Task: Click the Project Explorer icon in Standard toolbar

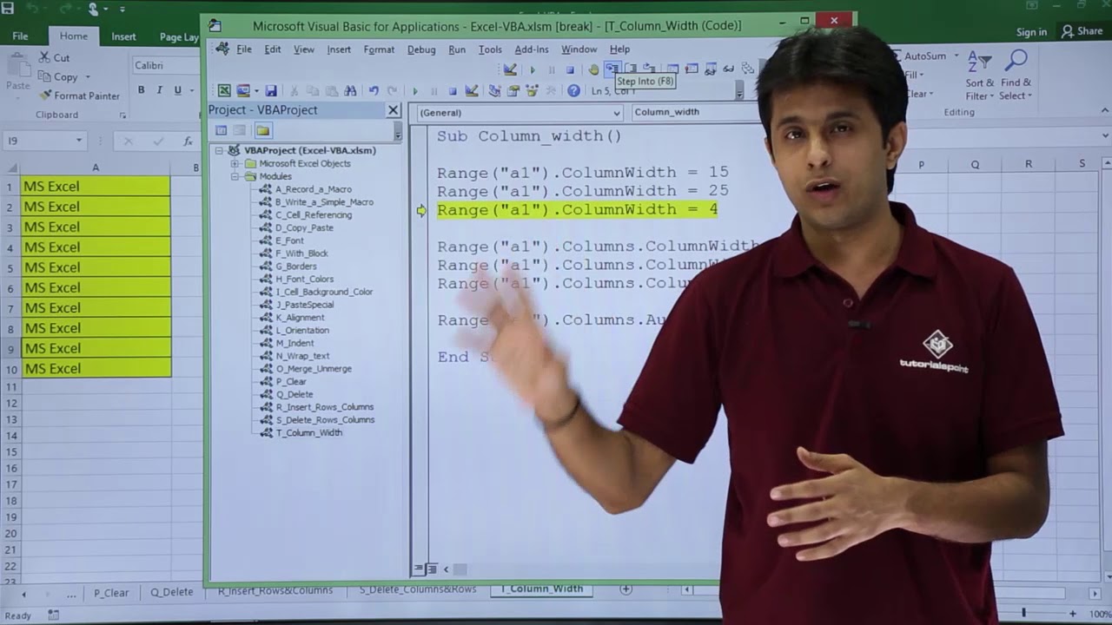Action: [x=494, y=90]
